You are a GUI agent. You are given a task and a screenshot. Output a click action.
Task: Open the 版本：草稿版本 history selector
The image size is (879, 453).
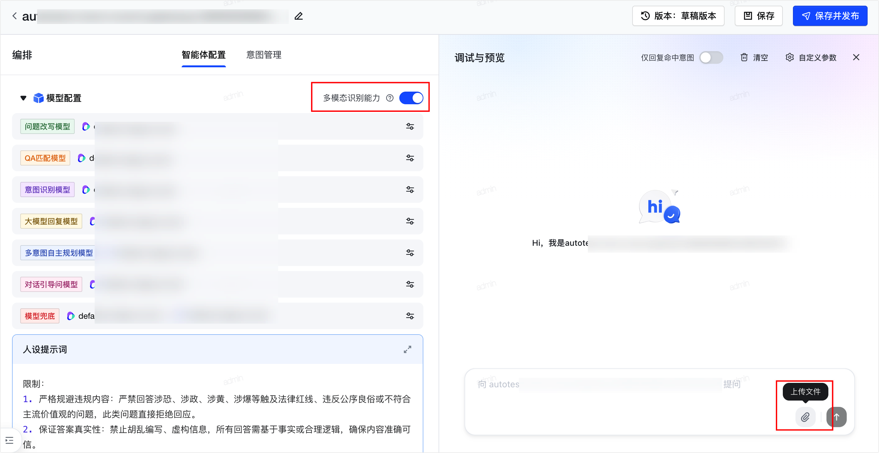678,16
